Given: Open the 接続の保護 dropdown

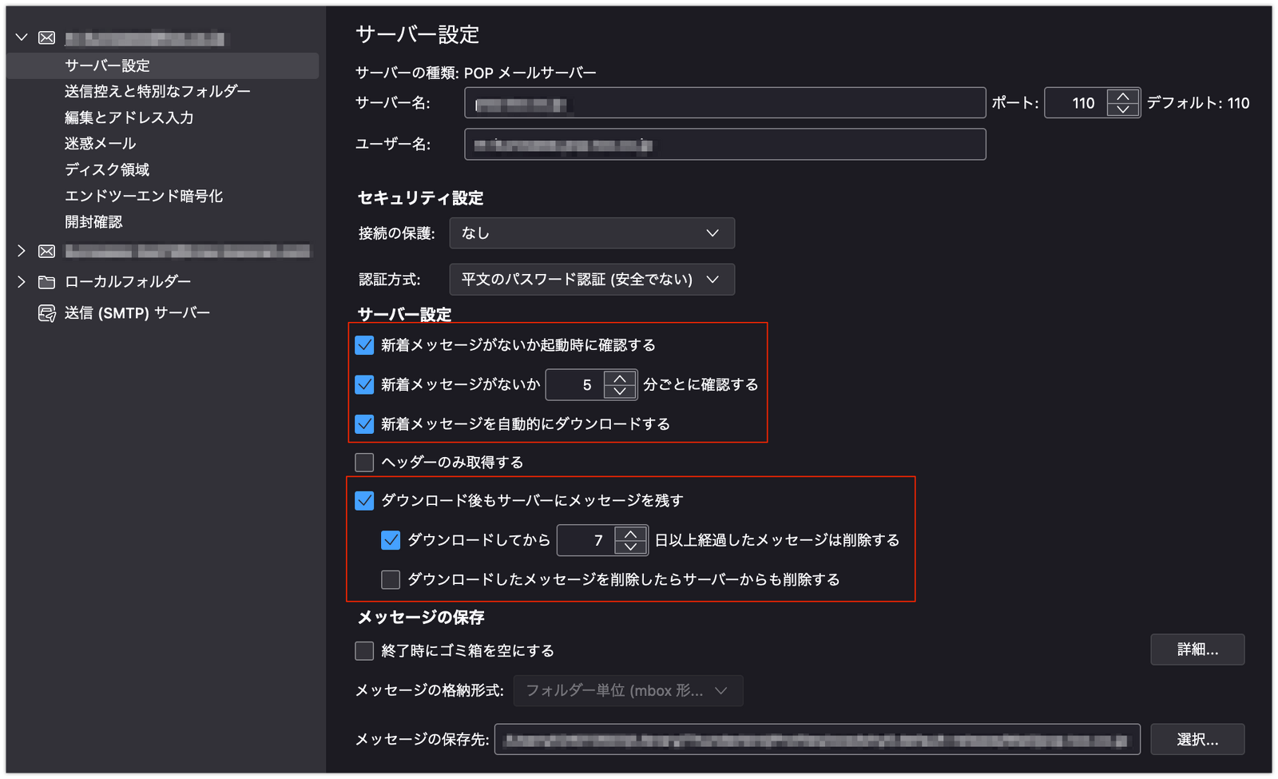Looking at the screenshot, I should coord(591,233).
